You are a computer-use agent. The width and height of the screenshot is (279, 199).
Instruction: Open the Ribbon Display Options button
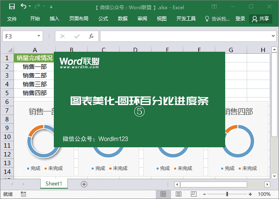[x=214, y=7]
